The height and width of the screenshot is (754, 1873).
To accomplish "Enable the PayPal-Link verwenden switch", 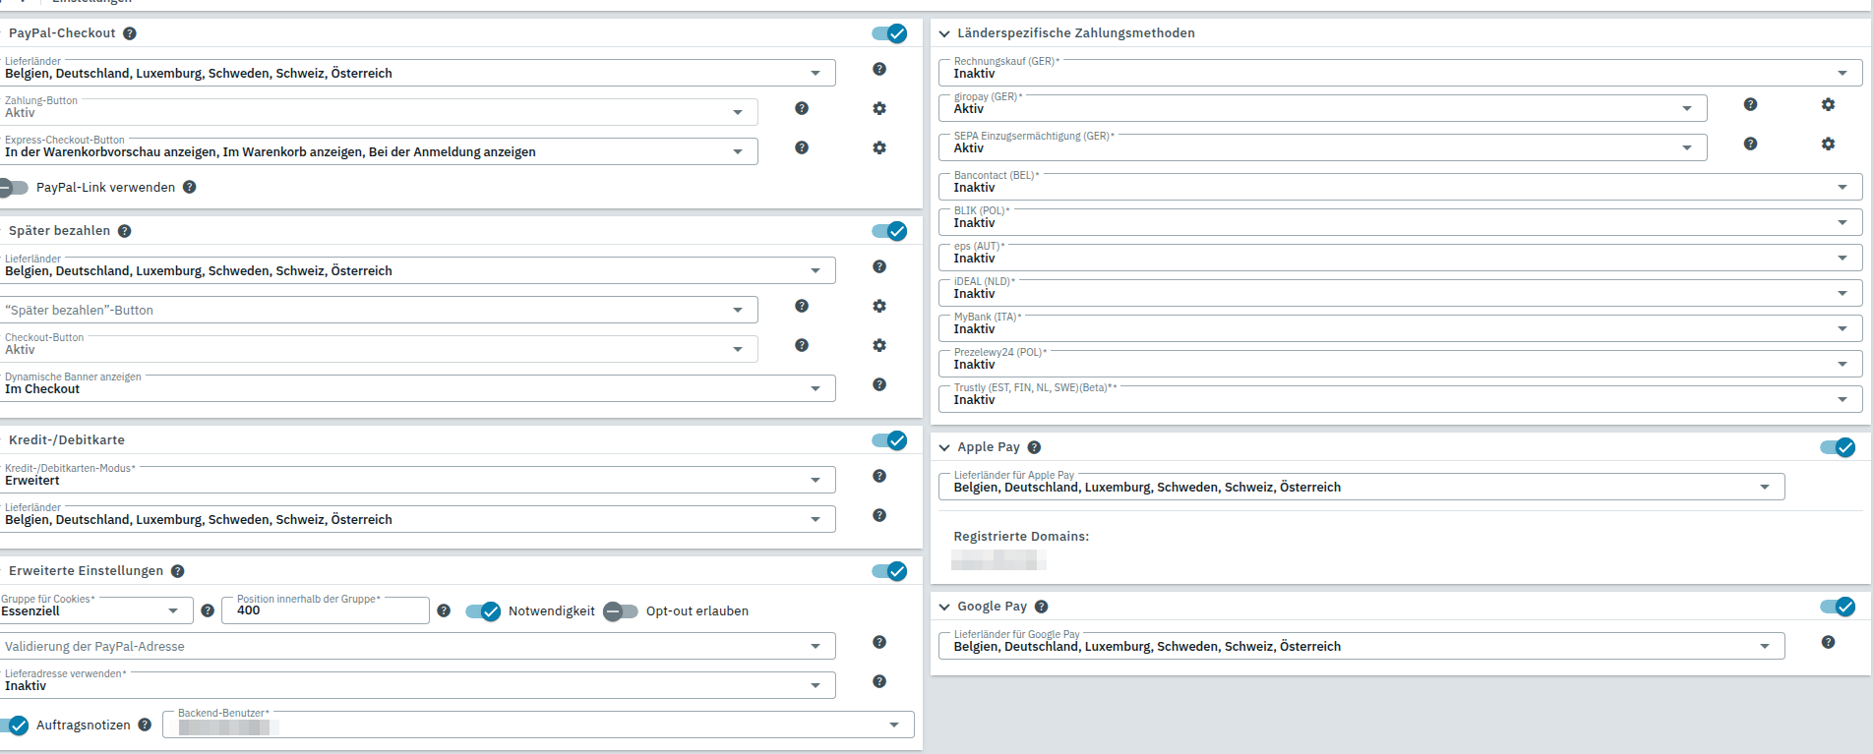I will point(14,188).
